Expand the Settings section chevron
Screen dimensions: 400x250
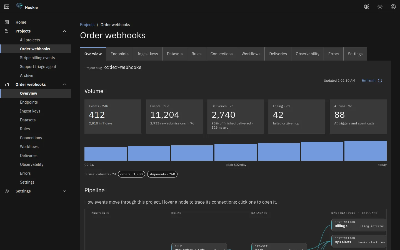[x=64, y=191]
